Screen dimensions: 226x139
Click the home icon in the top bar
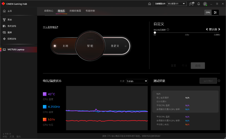click(149, 4)
